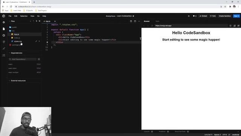This screenshot has height=136, width=241.
Task: Click the Sign In button
Action: pyautogui.click(x=236, y=16)
